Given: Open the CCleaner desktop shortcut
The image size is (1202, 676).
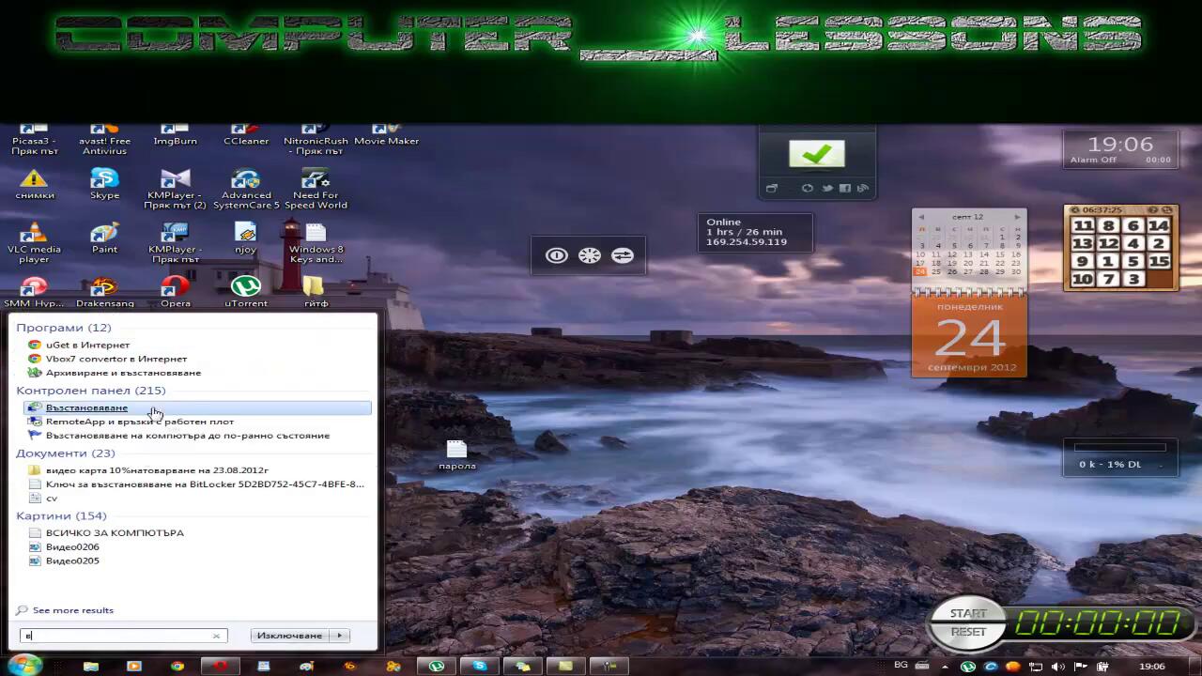Looking at the screenshot, I should (246, 131).
